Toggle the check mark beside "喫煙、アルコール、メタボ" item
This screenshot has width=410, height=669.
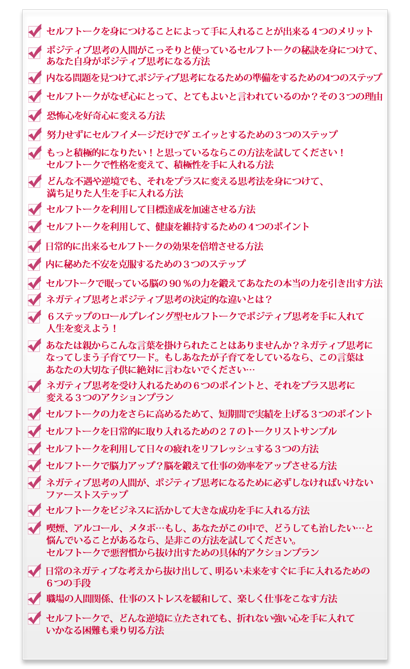[35, 529]
